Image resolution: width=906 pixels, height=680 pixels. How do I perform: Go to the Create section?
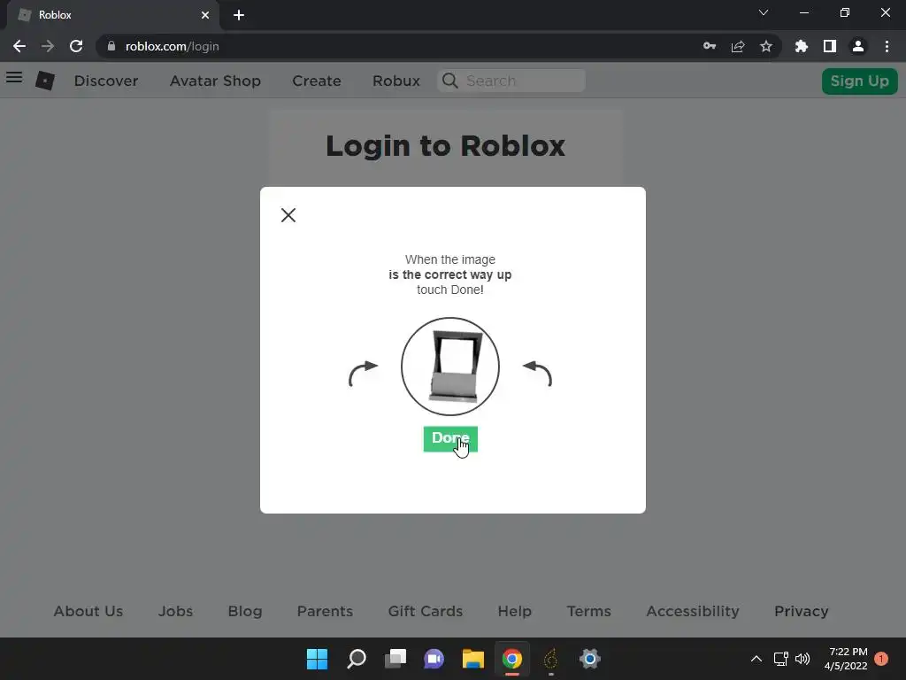click(x=317, y=81)
